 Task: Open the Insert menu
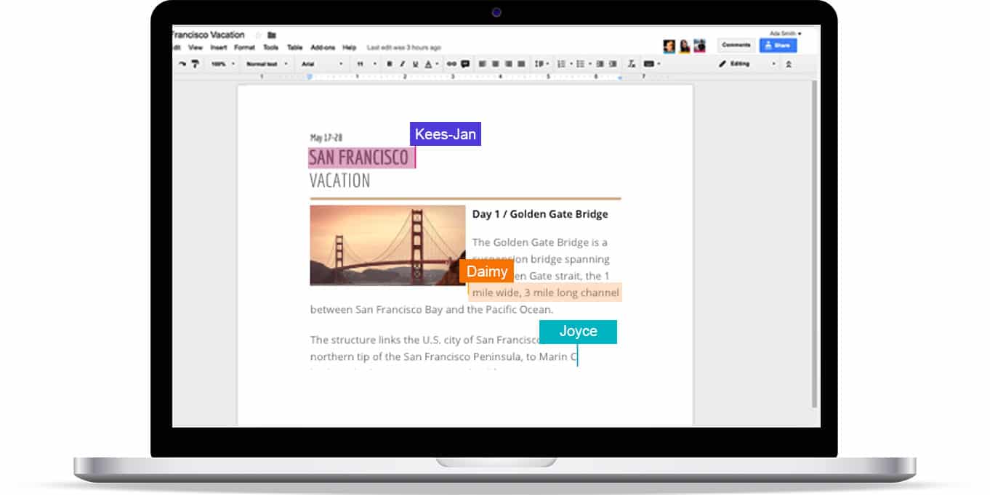coord(218,48)
